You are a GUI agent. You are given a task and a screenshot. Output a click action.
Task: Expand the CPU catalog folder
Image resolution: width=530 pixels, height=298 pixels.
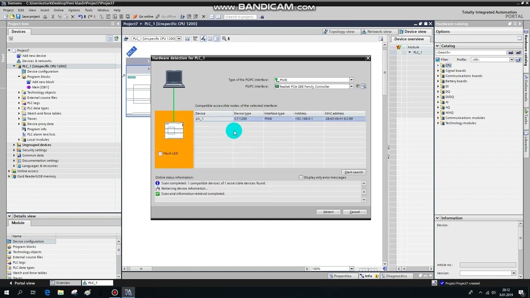tap(438, 65)
